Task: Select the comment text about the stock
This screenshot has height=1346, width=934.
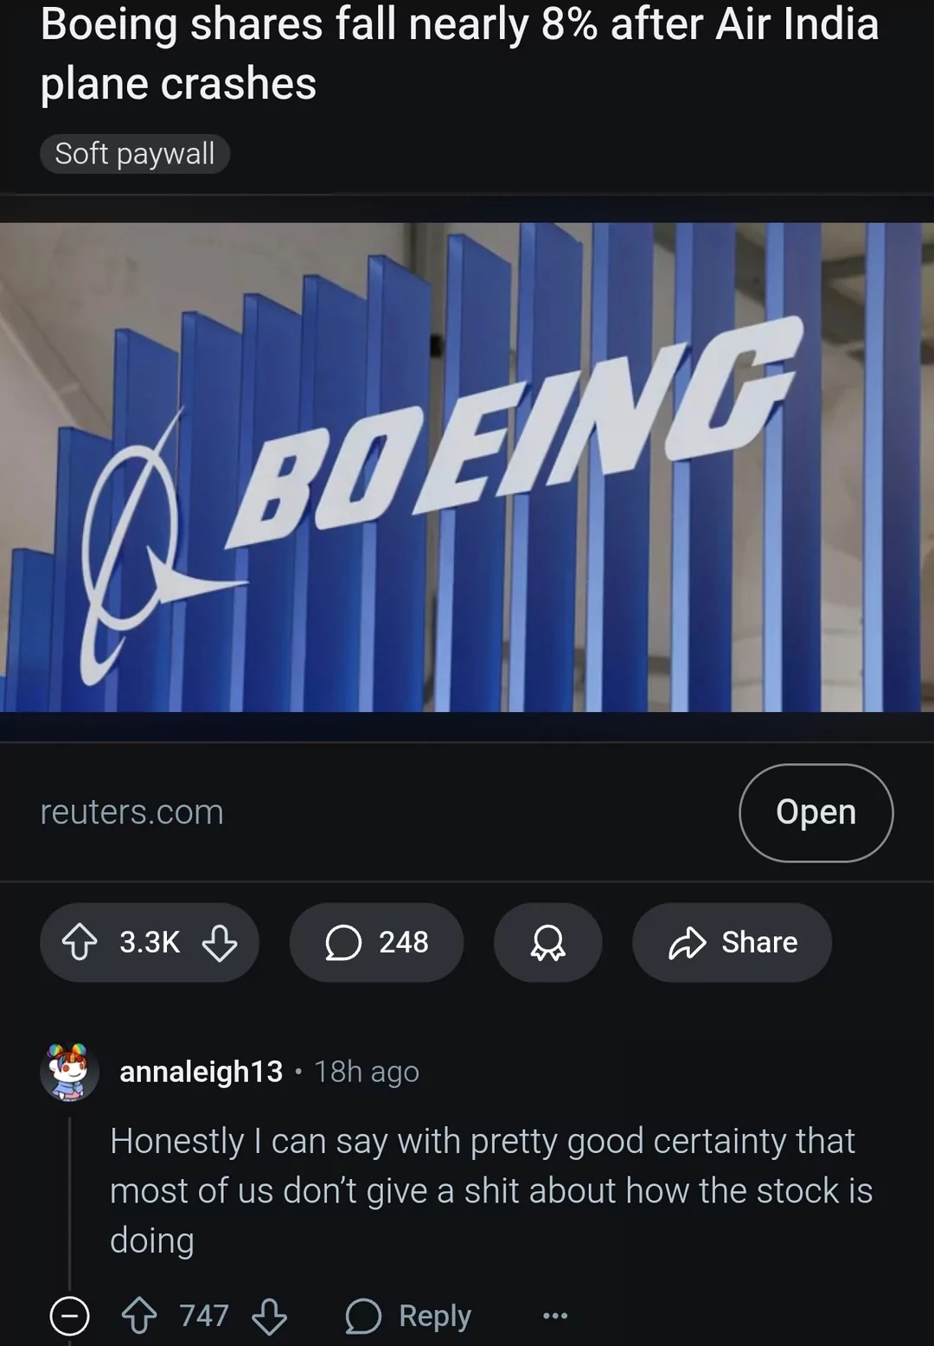Action: [x=490, y=1190]
